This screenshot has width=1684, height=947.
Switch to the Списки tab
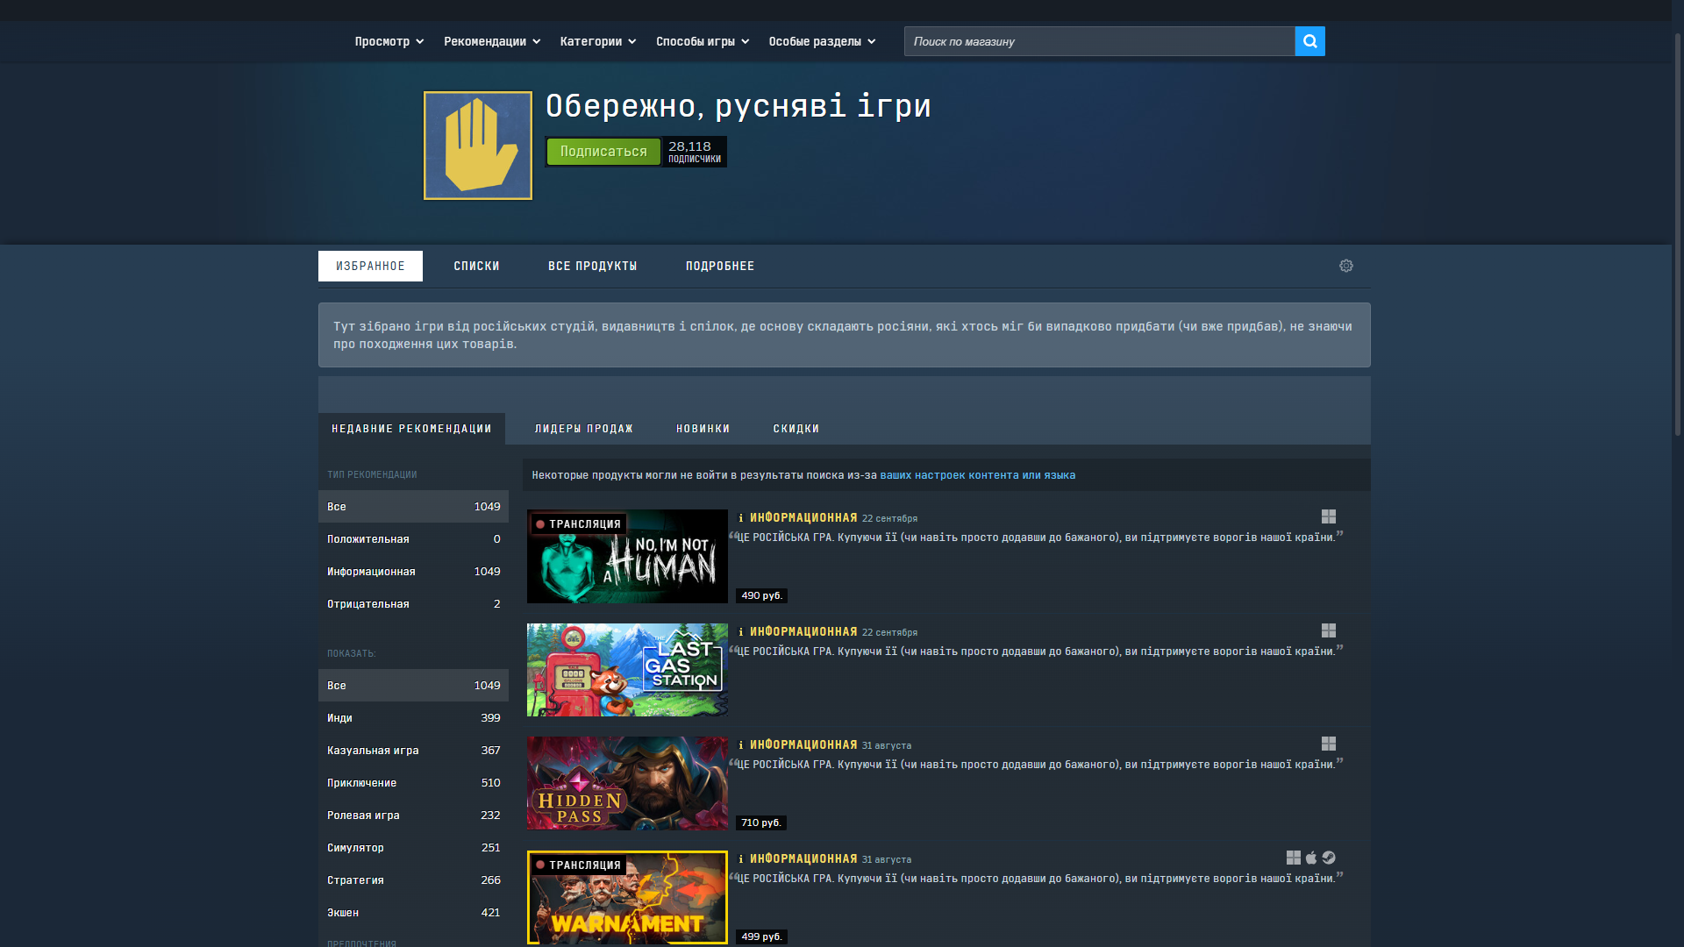pos(476,266)
